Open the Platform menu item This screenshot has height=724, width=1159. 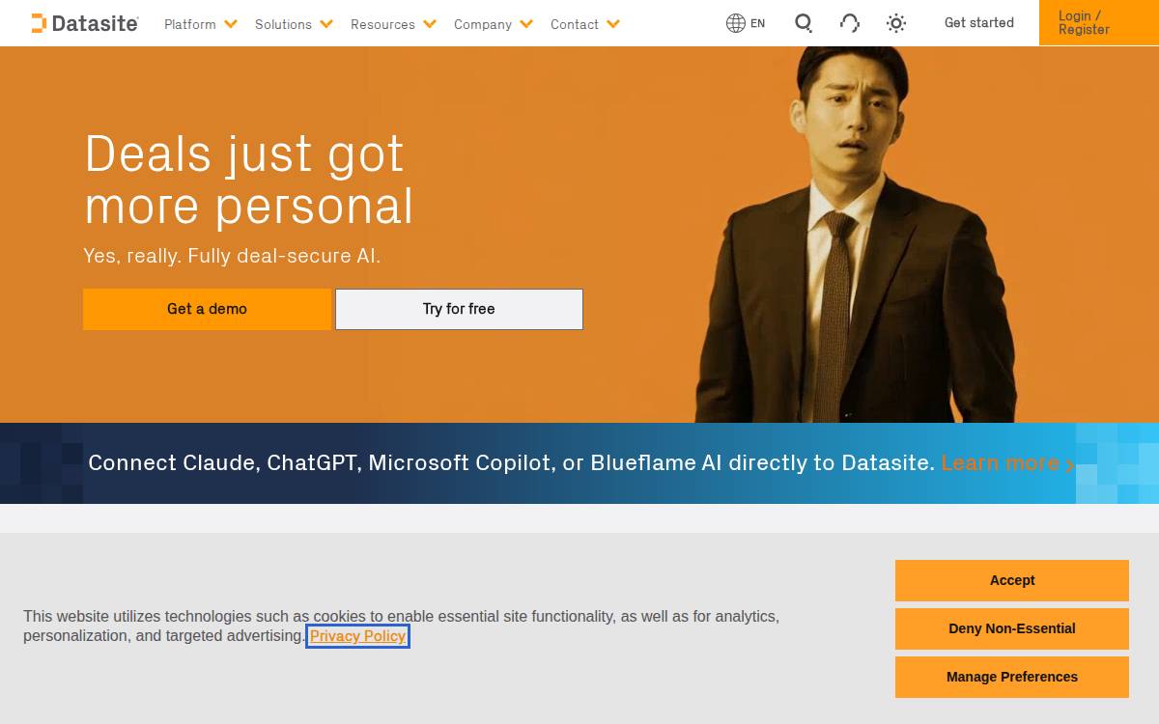tap(190, 24)
